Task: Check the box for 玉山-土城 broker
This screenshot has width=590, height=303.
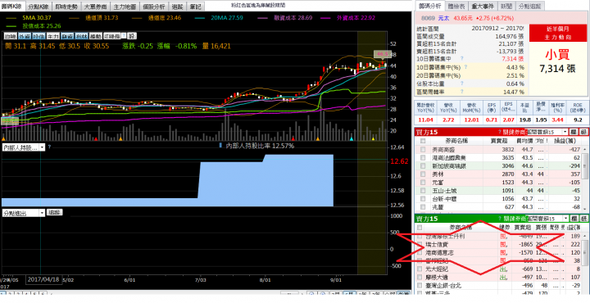Action: [x=423, y=191]
